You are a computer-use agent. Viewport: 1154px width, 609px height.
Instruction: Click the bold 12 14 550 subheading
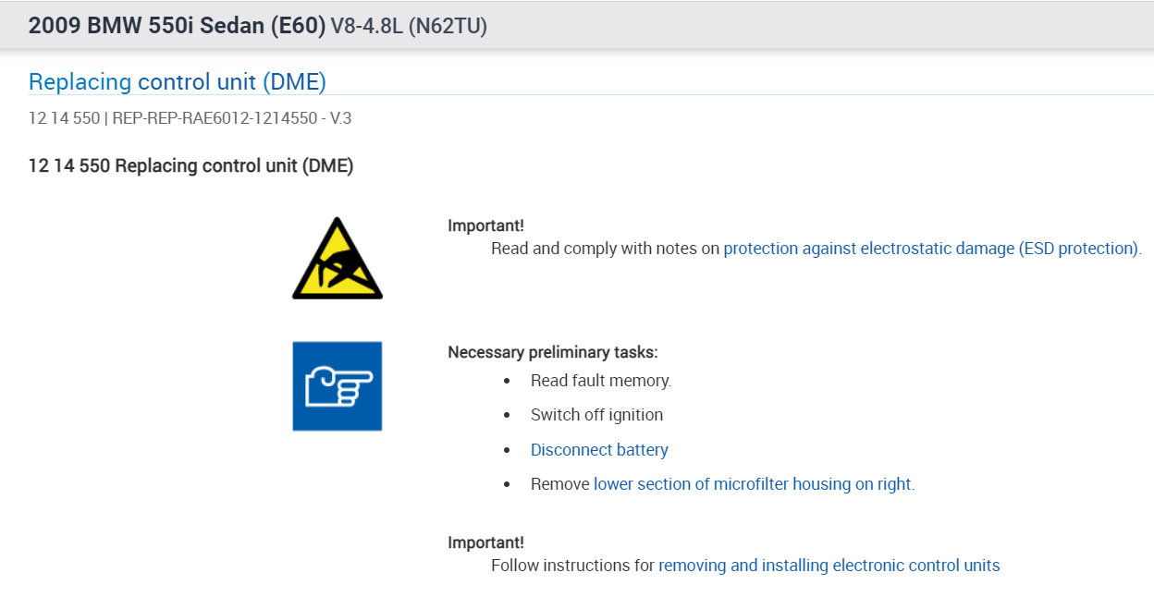click(190, 166)
